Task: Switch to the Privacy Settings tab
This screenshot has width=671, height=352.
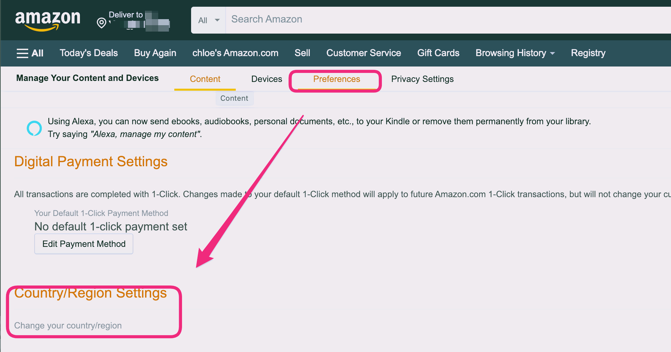Action: click(422, 79)
